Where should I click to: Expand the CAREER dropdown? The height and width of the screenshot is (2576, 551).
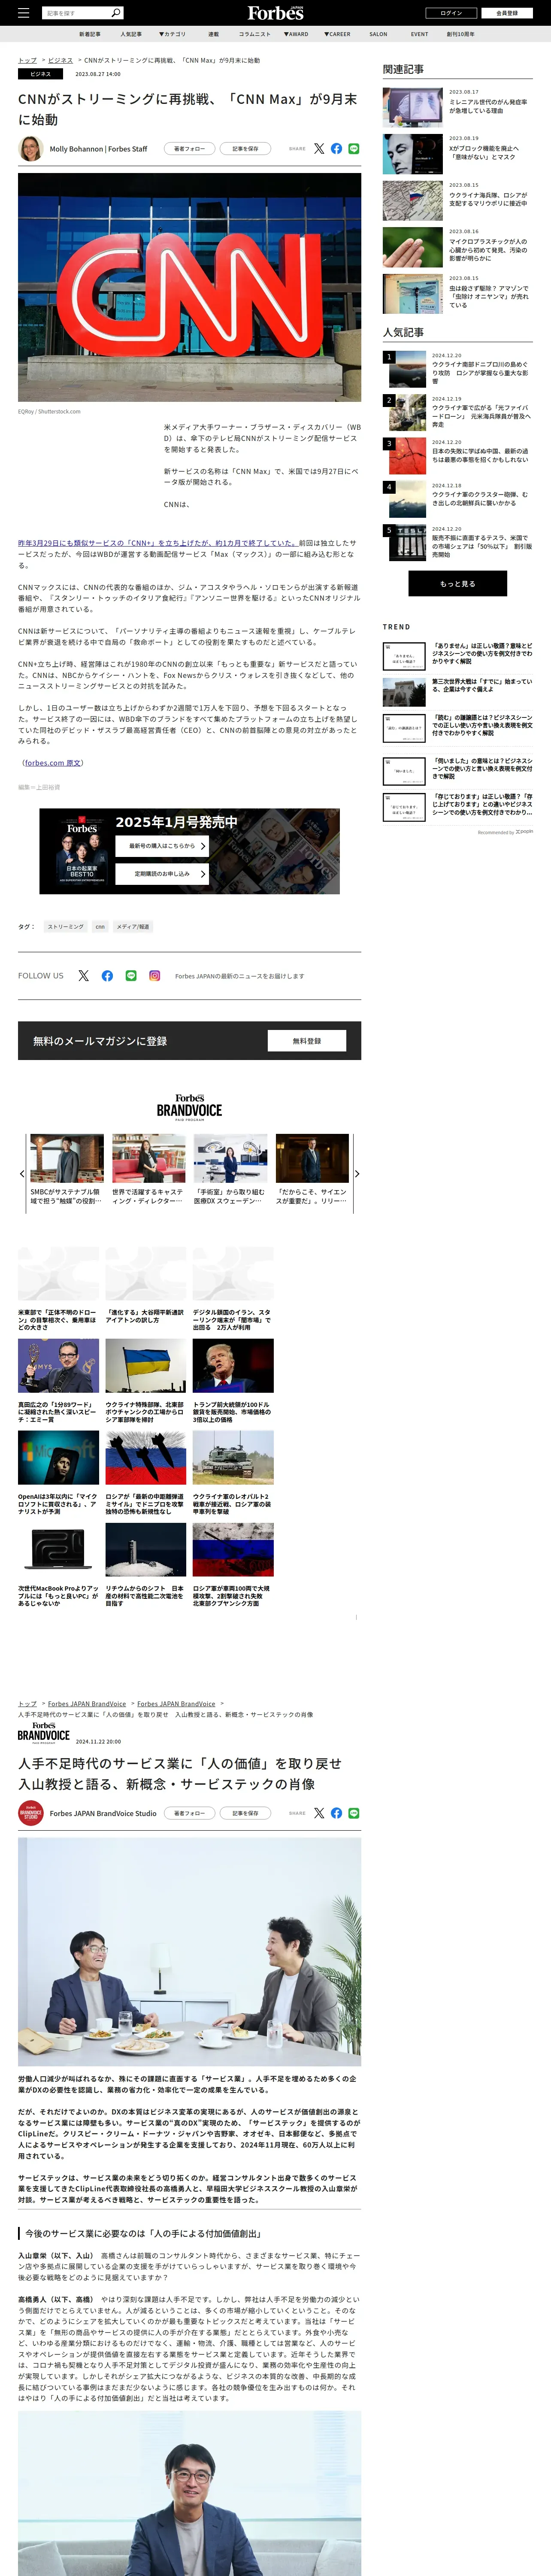tap(337, 34)
